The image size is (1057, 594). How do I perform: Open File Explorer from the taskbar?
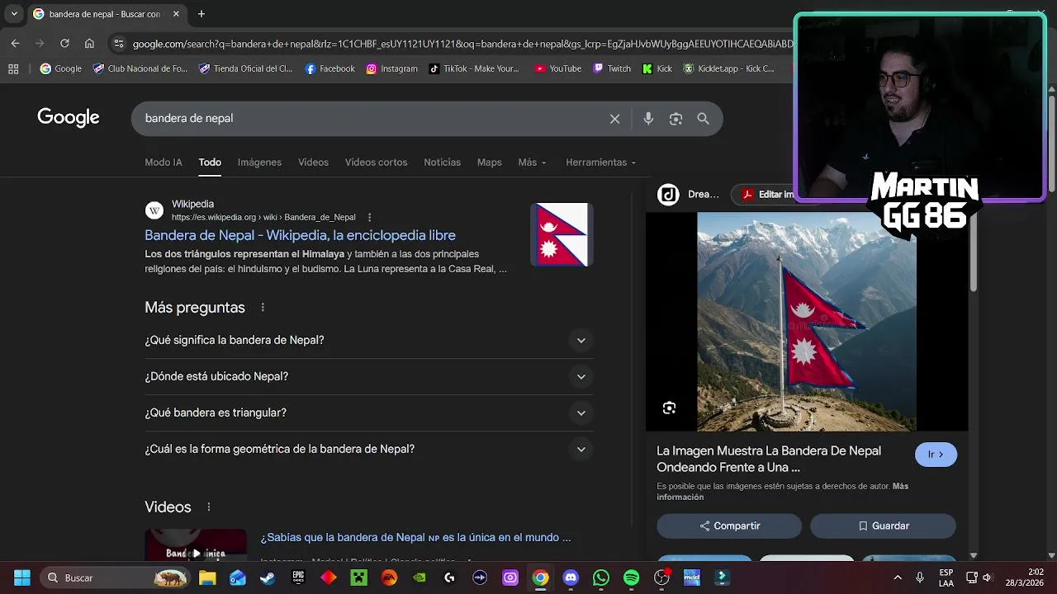click(x=207, y=577)
